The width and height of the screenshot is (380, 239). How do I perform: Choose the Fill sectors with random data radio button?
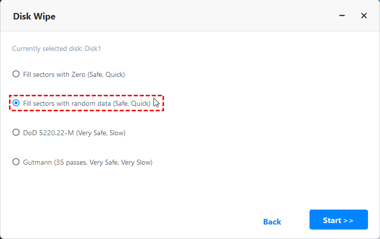tap(16, 103)
